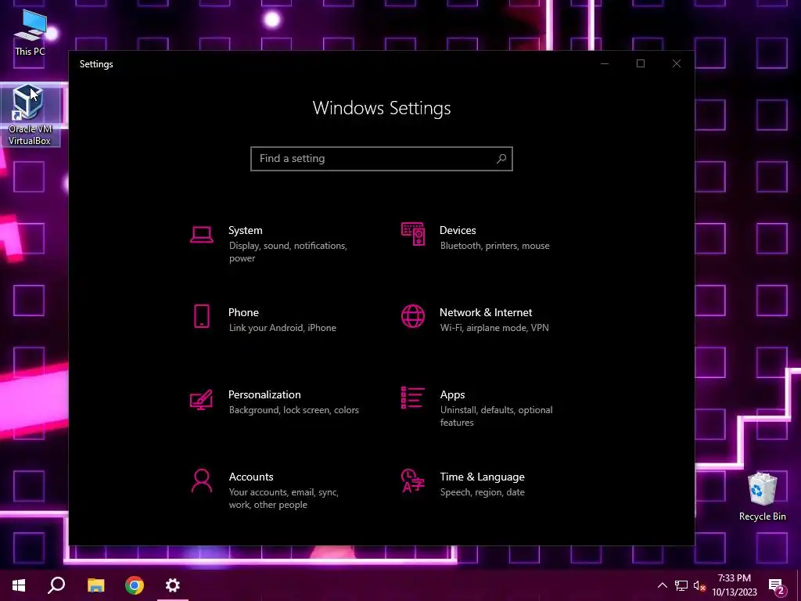The width and height of the screenshot is (801, 601).
Task: Open File Explorer from the taskbar
Action: (x=95, y=585)
